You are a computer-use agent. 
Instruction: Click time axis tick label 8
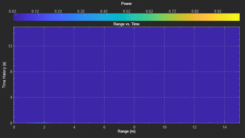(x=11, y=72)
